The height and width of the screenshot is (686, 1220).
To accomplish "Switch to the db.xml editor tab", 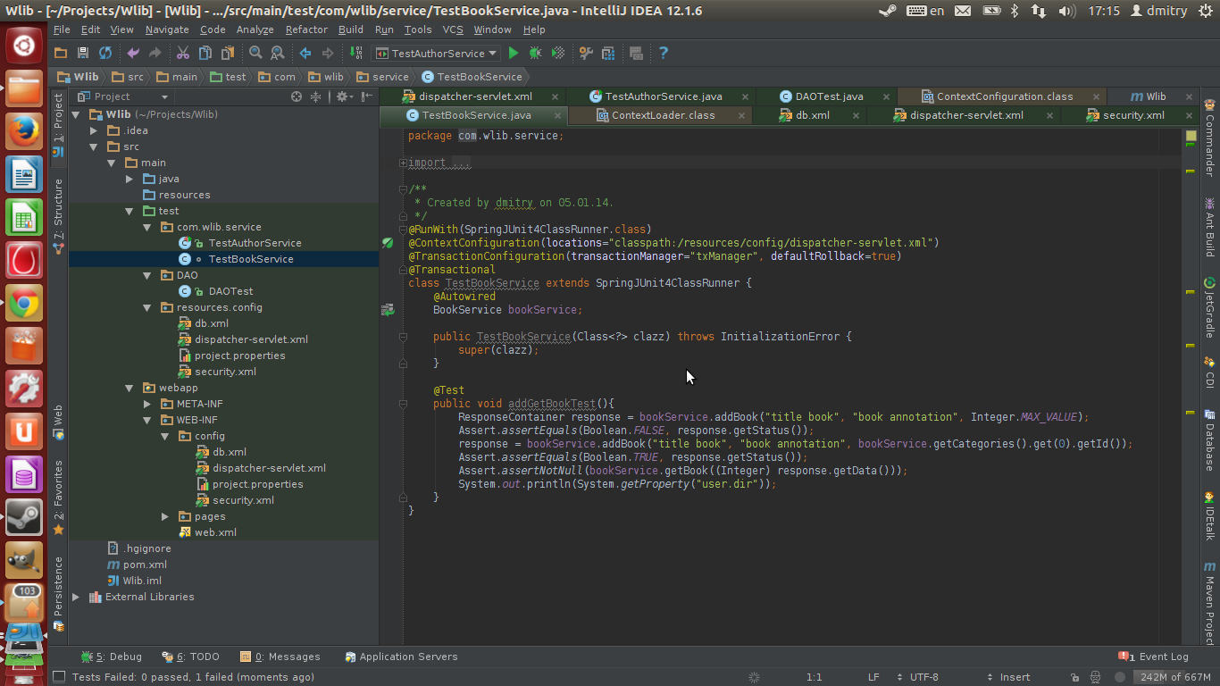I will point(812,115).
